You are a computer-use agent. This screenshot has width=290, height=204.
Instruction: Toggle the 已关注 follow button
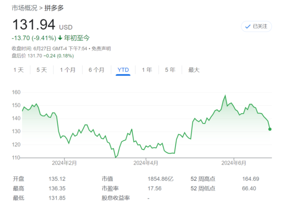coord(256,26)
